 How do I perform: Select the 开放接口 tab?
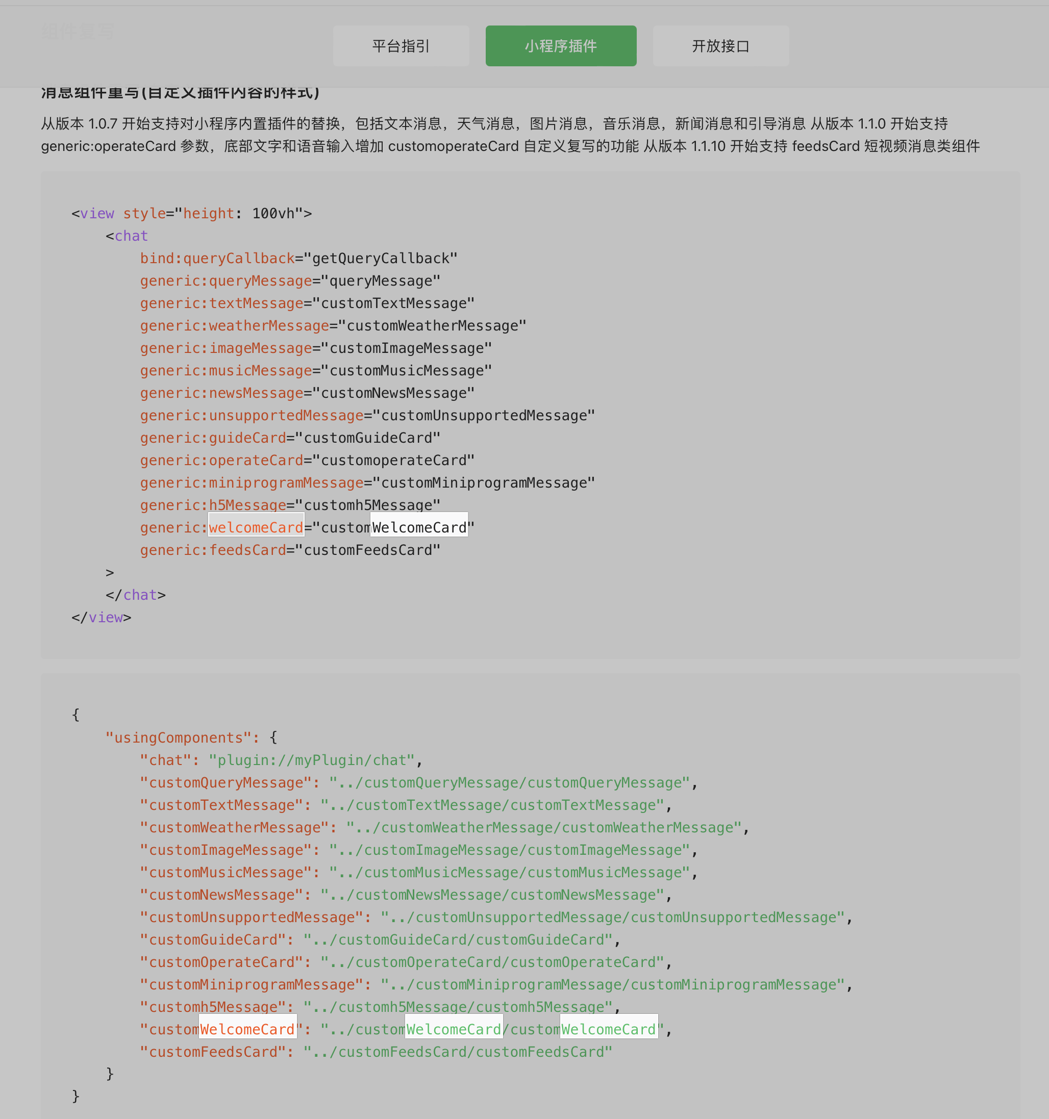(x=720, y=46)
